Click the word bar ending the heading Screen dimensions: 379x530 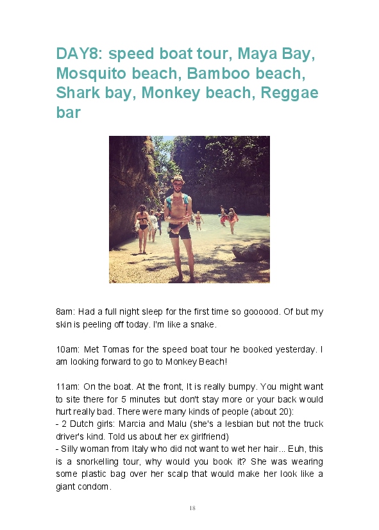click(68, 112)
